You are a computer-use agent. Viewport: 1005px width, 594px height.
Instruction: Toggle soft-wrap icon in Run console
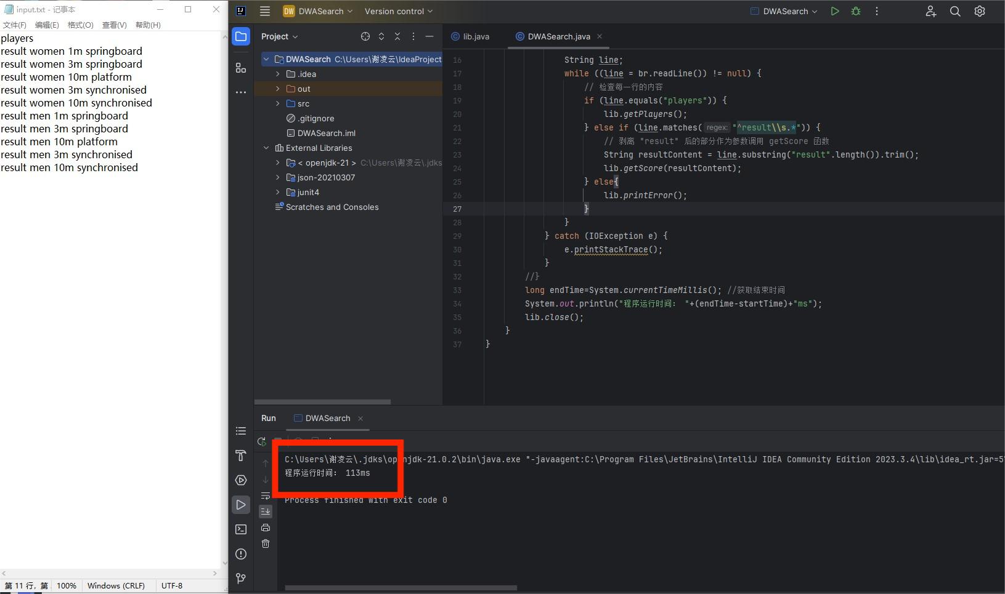pos(266,496)
